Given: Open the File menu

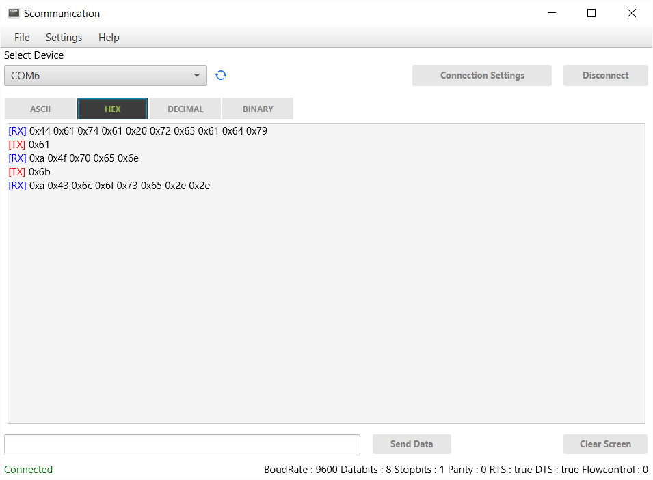Looking at the screenshot, I should click(22, 38).
